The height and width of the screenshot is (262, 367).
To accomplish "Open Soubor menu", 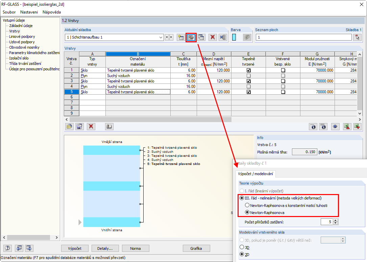I will [9, 12].
